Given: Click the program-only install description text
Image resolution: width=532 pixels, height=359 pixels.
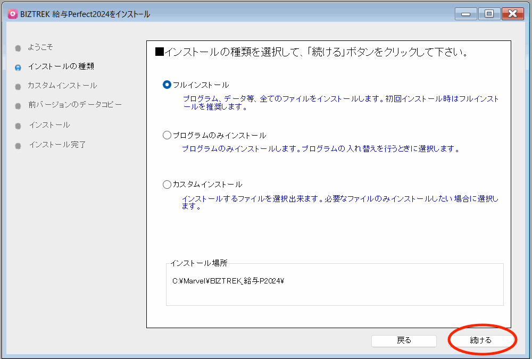Looking at the screenshot, I should click(x=321, y=148).
